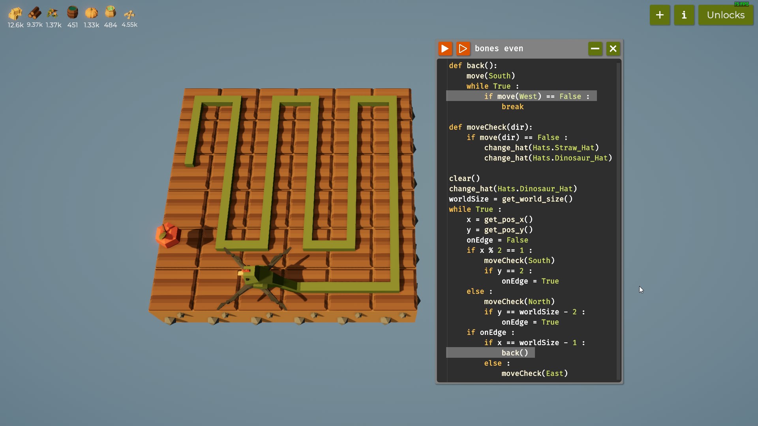
Task: Open the Unlocks menu
Action: 726,15
